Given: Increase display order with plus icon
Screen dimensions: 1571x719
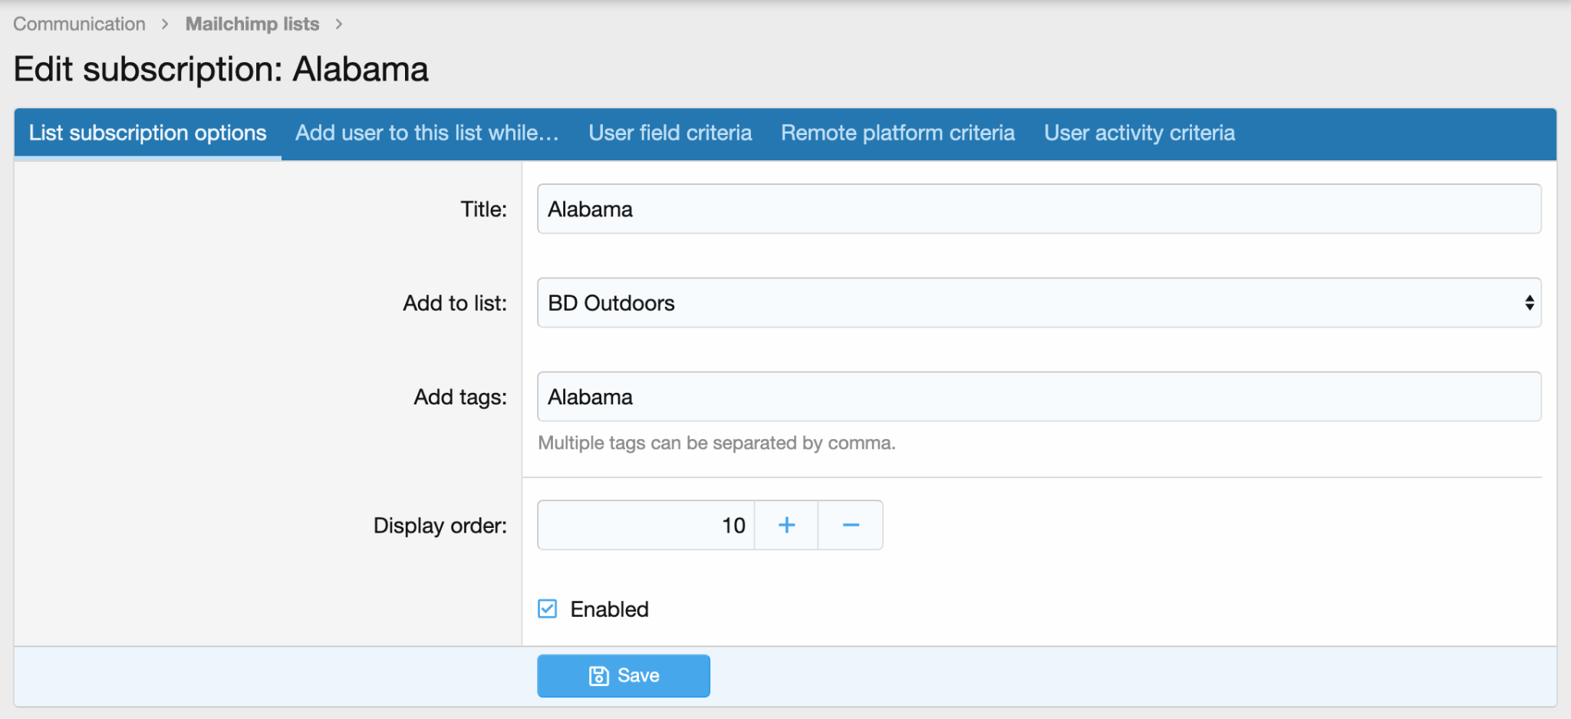Looking at the screenshot, I should tap(786, 525).
